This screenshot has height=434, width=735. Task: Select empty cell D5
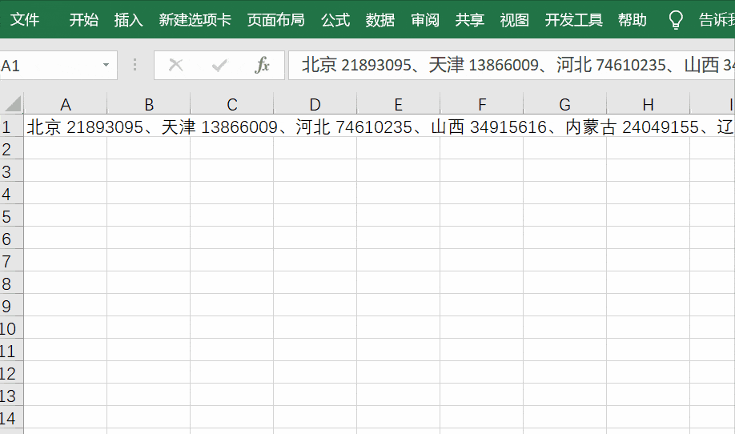point(315,216)
